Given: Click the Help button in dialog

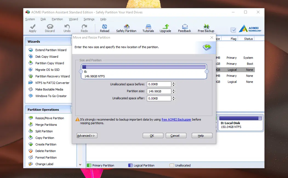Looking at the screenshot, I should tap(202, 136).
